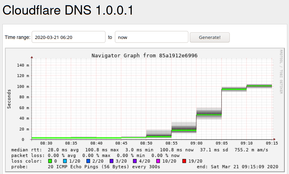The width and height of the screenshot is (289, 174).
Task: Click the 80 m y-axis label
Action: tap(24, 97)
